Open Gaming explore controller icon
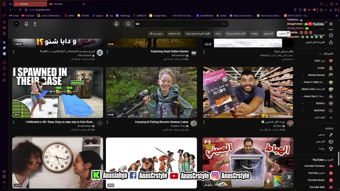340x191 pixels. (x=331, y=142)
